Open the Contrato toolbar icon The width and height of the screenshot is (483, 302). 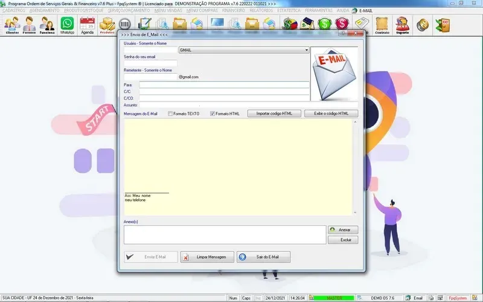pyautogui.click(x=382, y=25)
